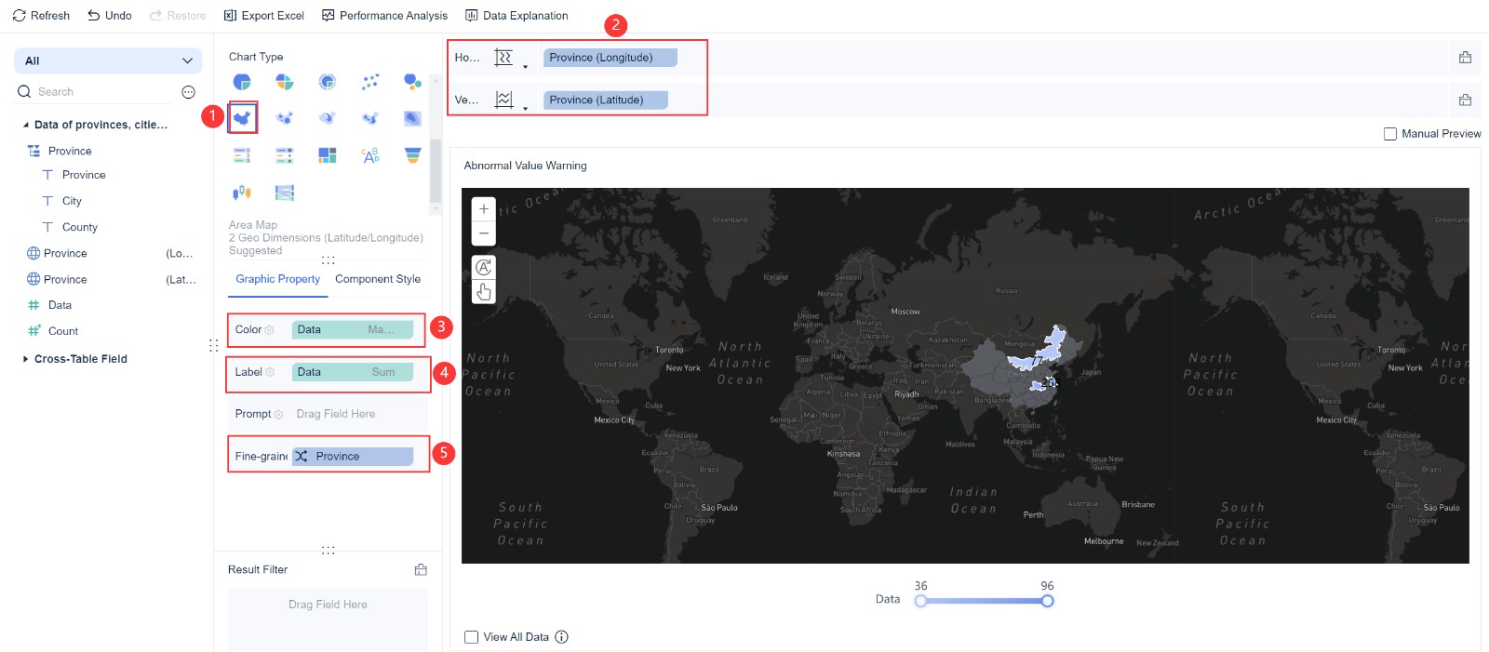The height and width of the screenshot is (652, 1489).
Task: Select the flow map chart icon
Action: (x=328, y=118)
